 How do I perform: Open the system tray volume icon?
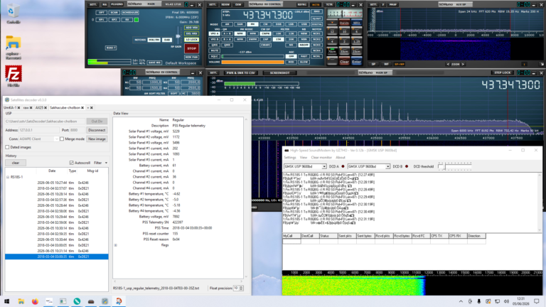(506, 301)
